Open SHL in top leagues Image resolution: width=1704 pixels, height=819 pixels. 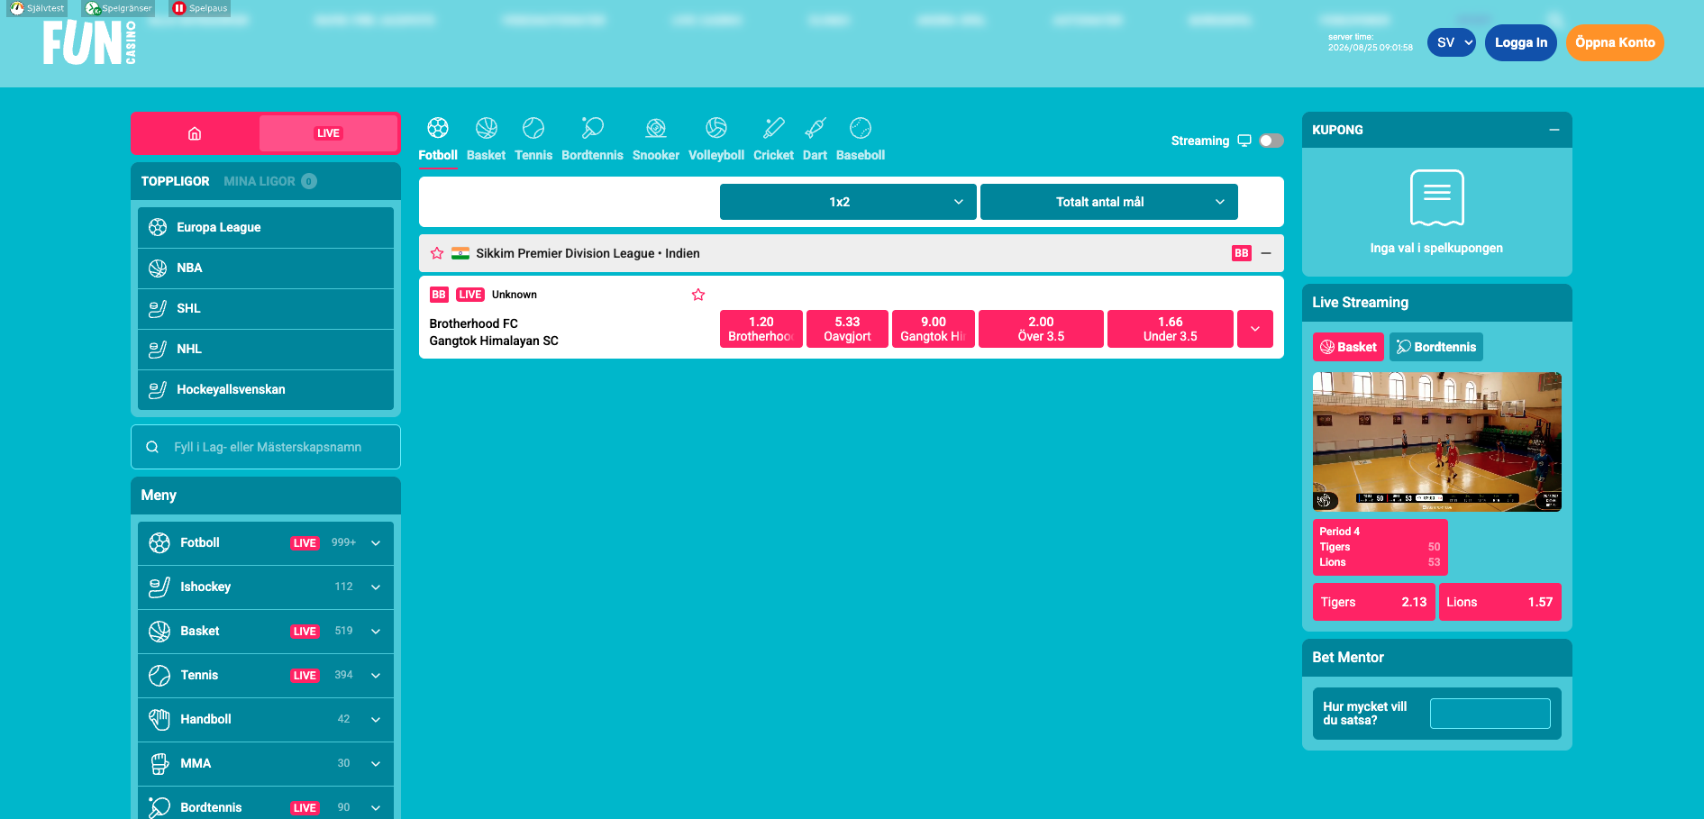click(x=266, y=308)
